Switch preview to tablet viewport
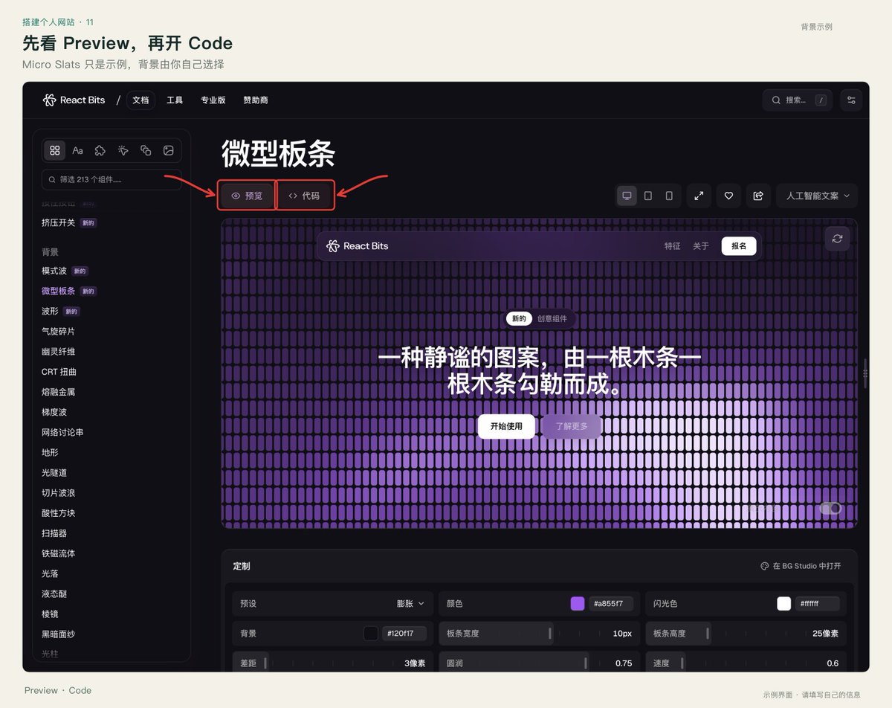This screenshot has height=708, width=892. coord(648,196)
